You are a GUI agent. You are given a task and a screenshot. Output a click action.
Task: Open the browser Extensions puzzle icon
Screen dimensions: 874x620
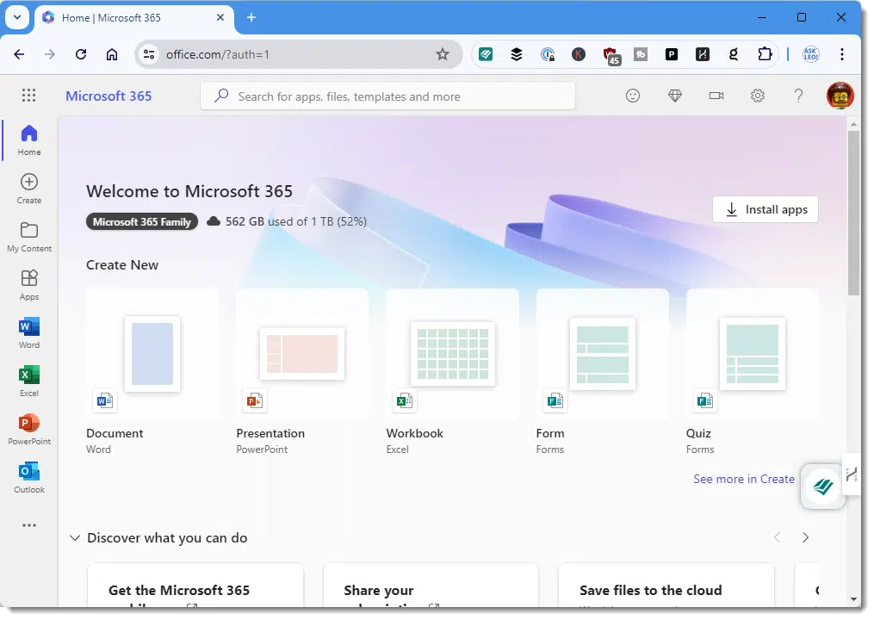765,54
